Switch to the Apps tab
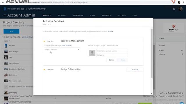The width and height of the screenshot is (186, 104). coord(135,15)
